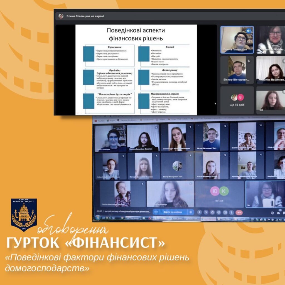Open emoji reactions in Meet toolbar
The image size is (285, 285).
click(219, 212)
